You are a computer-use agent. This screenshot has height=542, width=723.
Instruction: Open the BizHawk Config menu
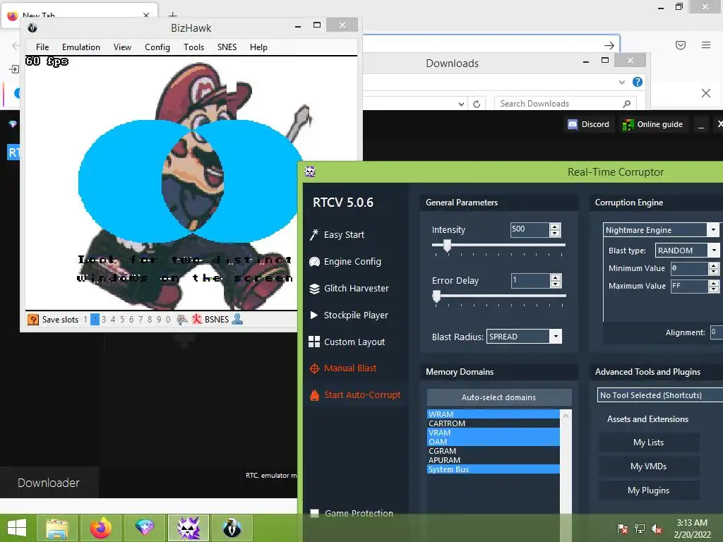click(157, 47)
